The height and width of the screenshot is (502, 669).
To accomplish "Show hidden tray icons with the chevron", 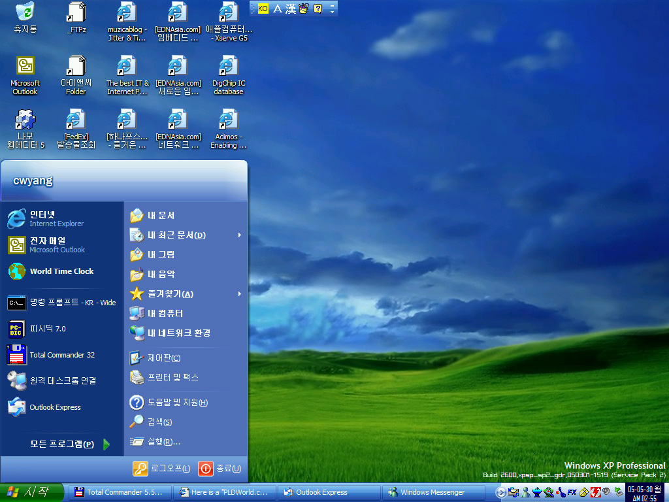I will (501, 492).
